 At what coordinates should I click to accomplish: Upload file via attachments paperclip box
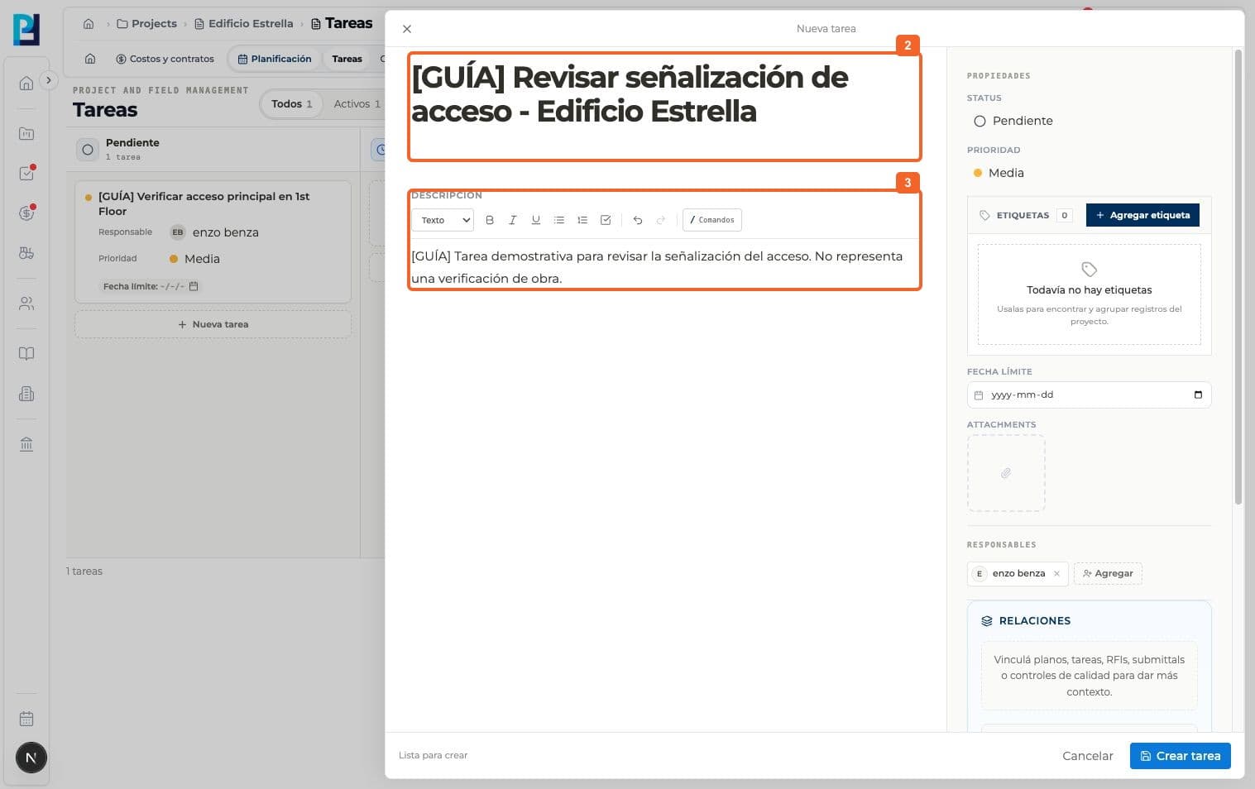pyautogui.click(x=1006, y=473)
